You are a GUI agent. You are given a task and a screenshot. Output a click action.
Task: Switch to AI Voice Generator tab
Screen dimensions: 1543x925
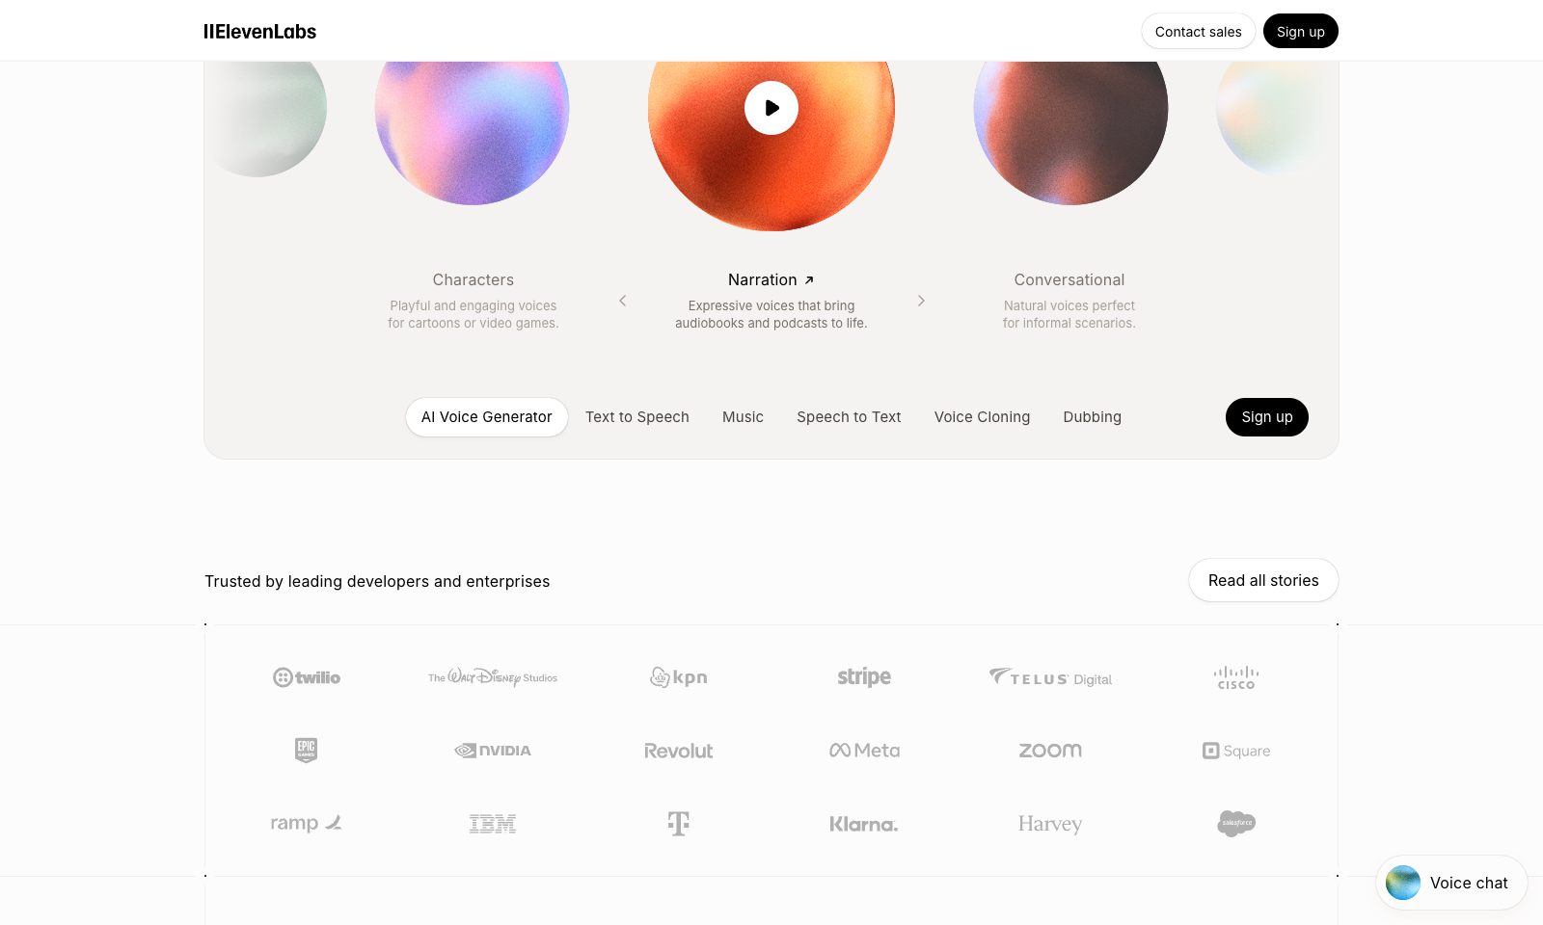[486, 417]
